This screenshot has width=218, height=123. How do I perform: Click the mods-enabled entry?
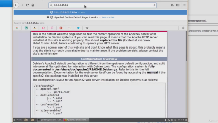(x=49, y=95)
